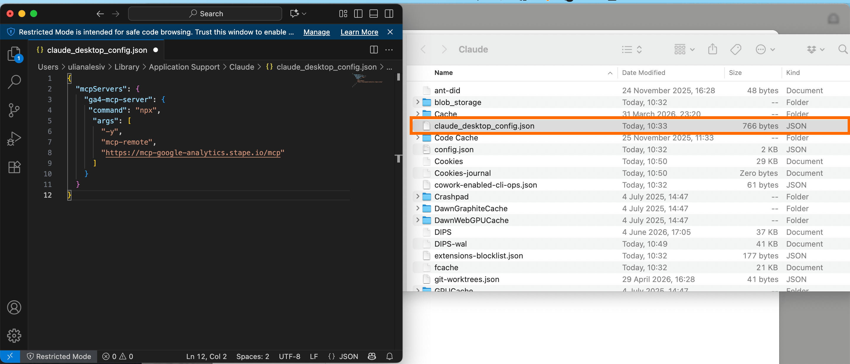850x364 pixels.
Task: Open the Manage gear icon
Action: (14, 336)
